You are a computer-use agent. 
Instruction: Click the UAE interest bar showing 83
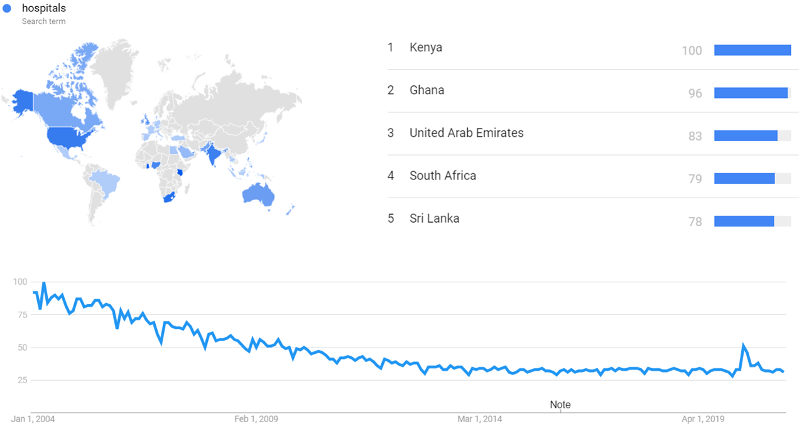click(746, 135)
